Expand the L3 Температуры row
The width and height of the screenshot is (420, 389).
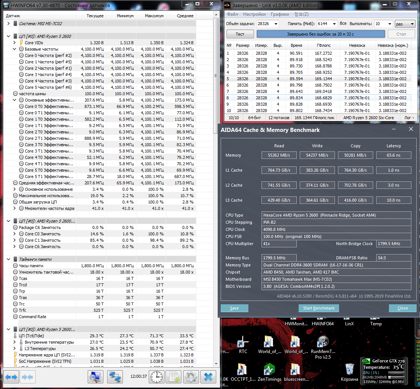click(x=15, y=348)
